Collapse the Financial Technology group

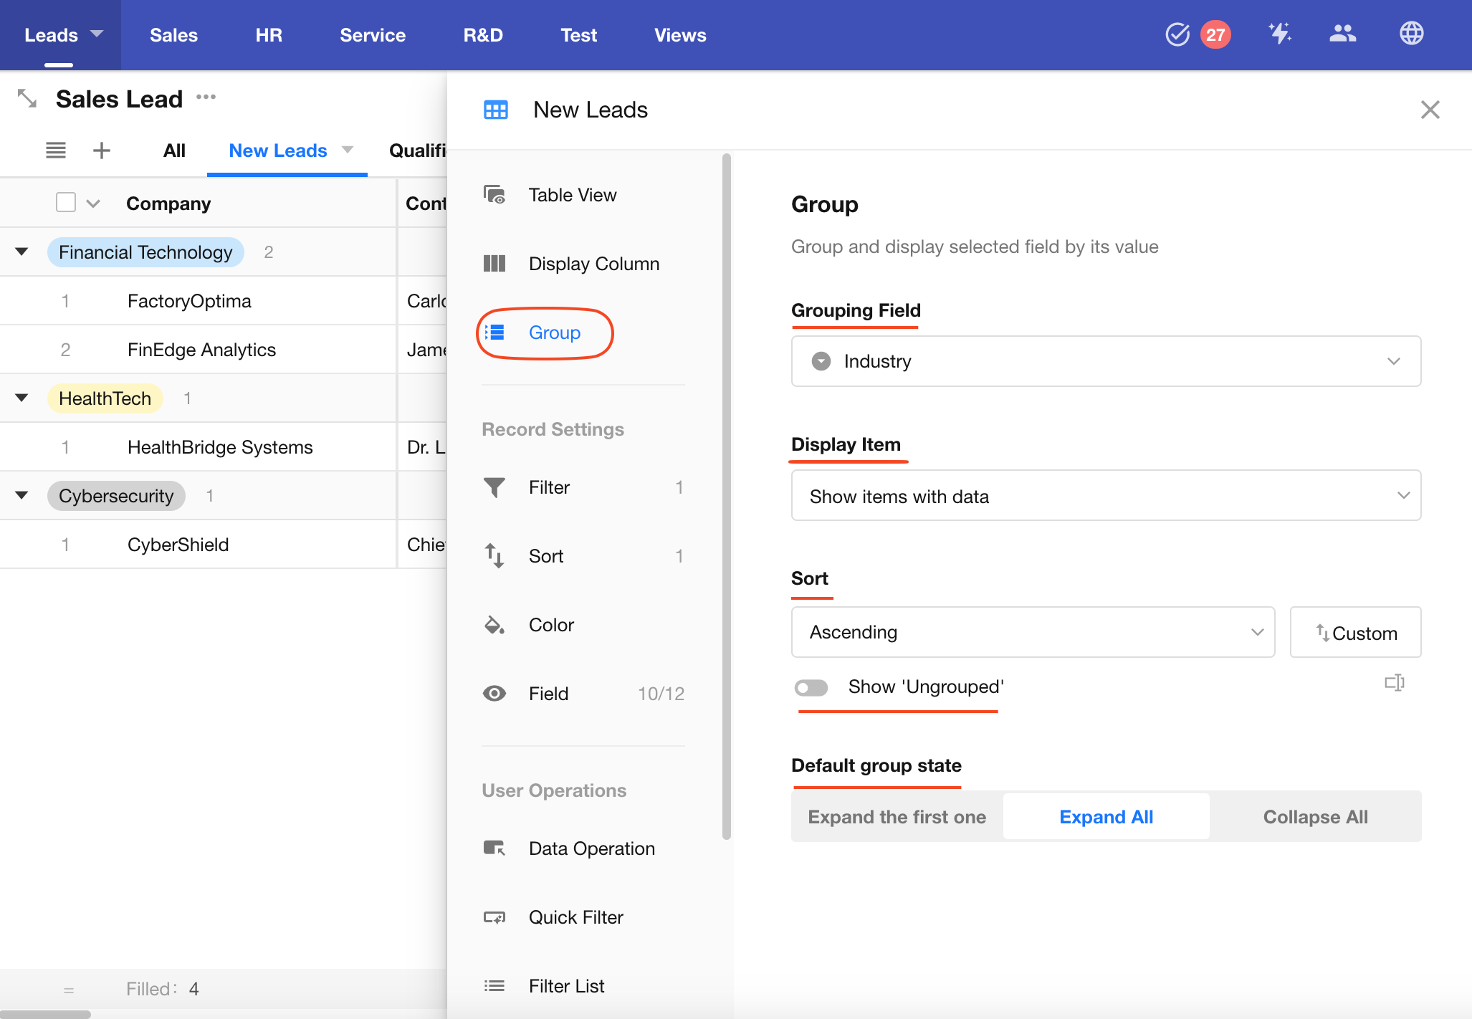click(x=21, y=252)
